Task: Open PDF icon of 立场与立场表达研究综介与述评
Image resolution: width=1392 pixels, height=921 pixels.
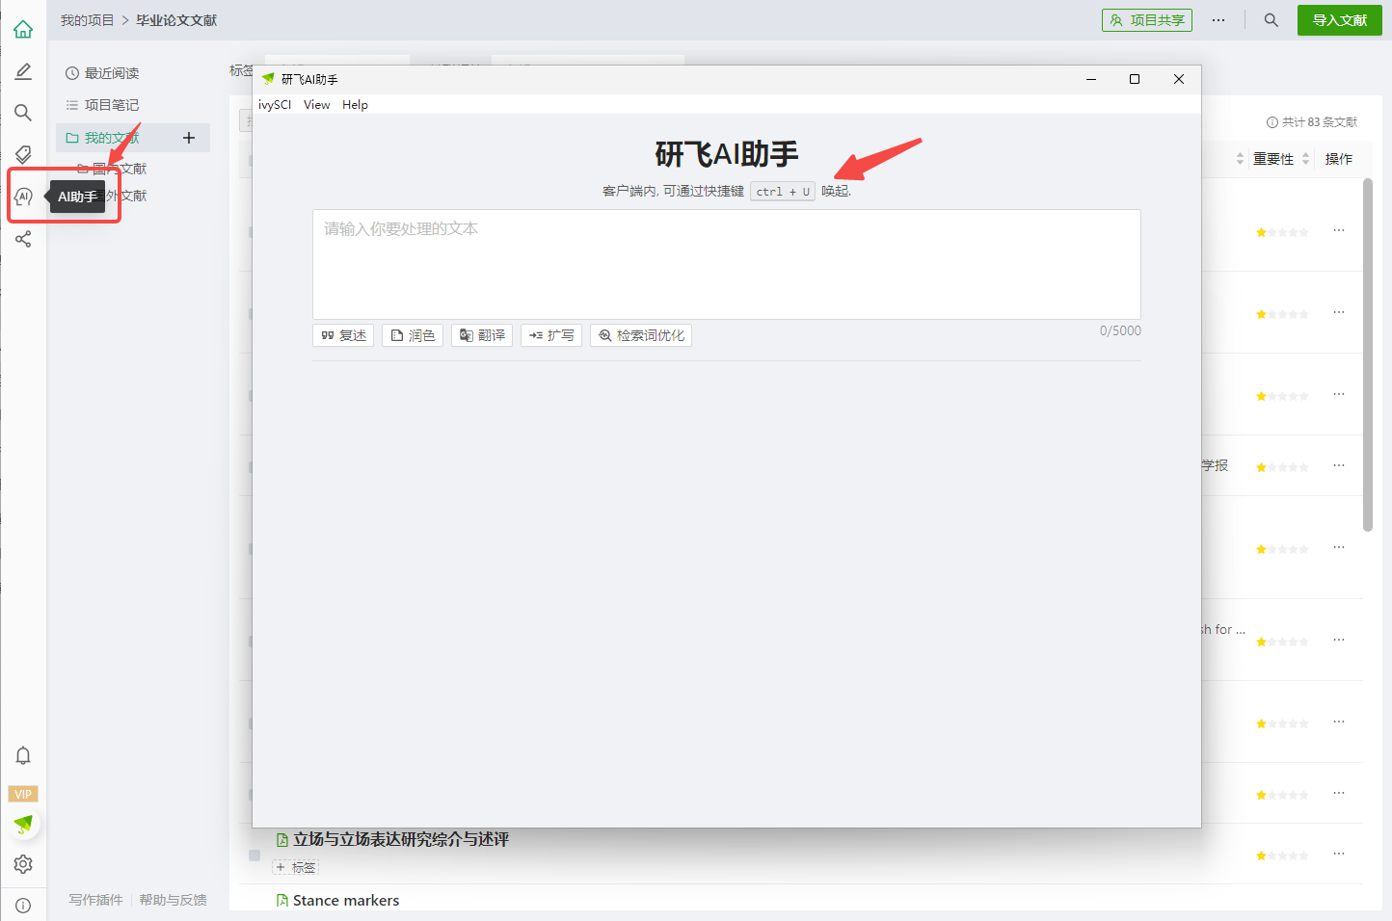Action: coord(282,840)
